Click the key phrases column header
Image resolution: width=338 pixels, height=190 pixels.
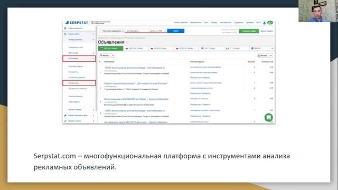coord(197,62)
